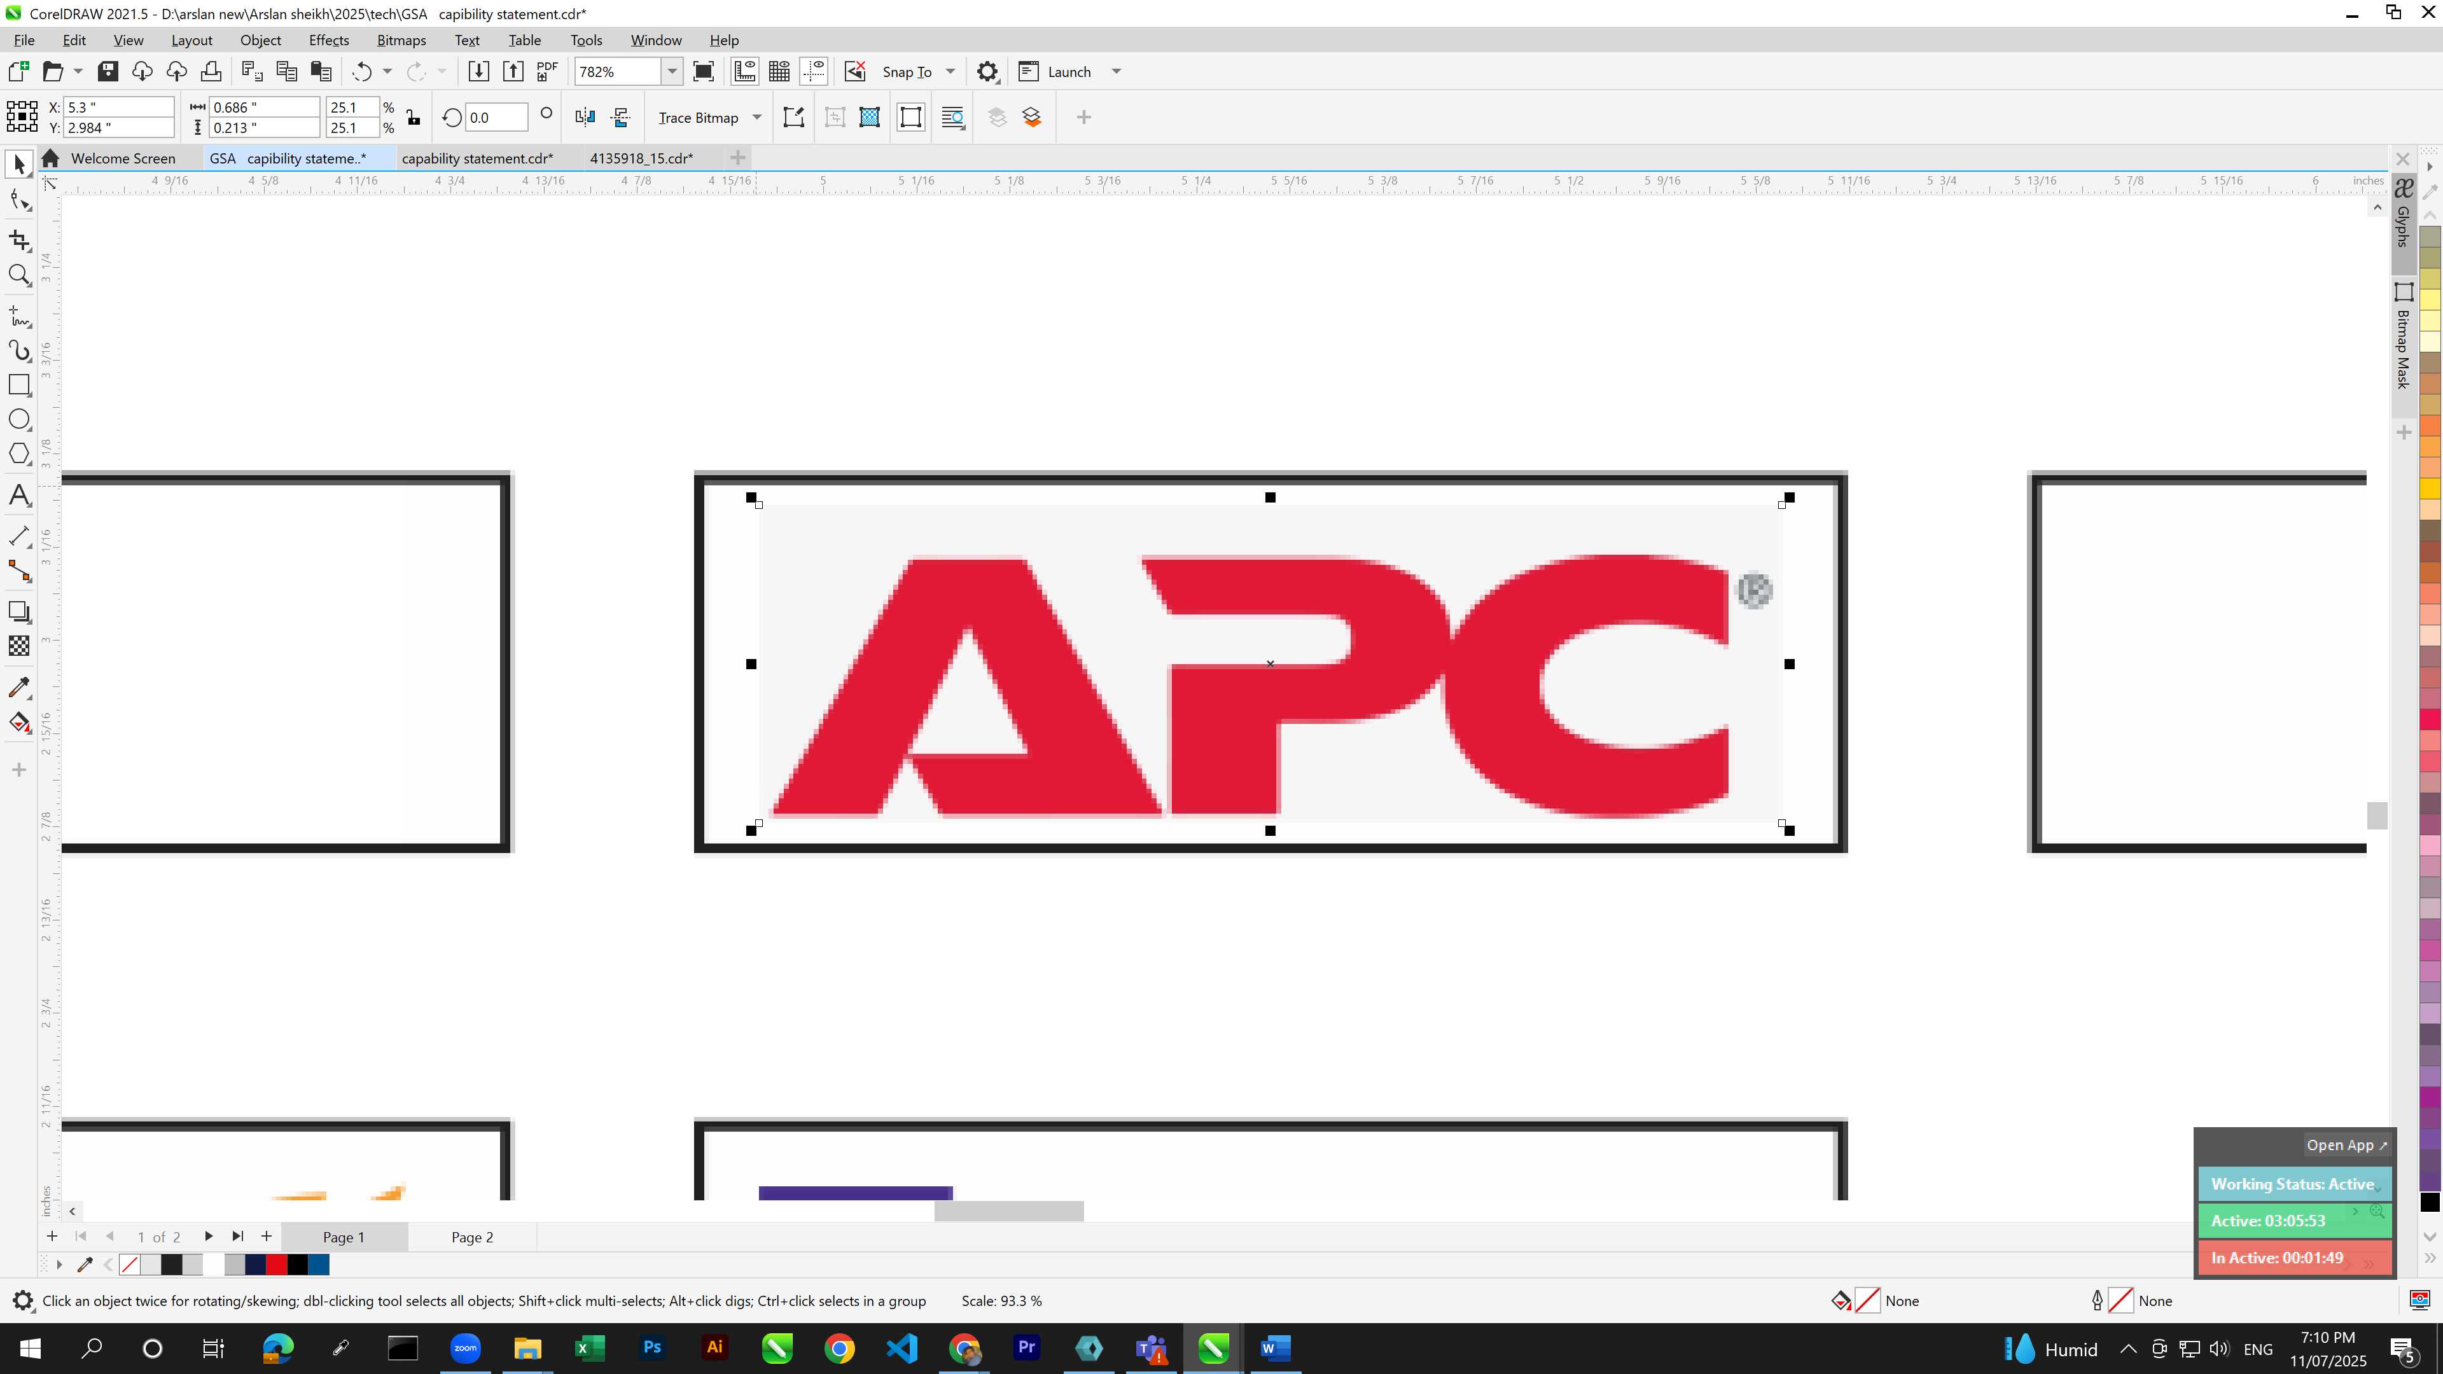Click navy blue swatch in document palette

point(255,1265)
